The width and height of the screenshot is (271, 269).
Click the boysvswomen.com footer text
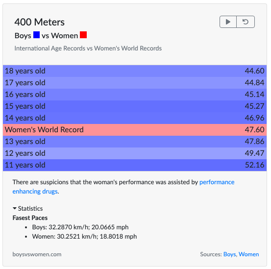click(x=37, y=254)
